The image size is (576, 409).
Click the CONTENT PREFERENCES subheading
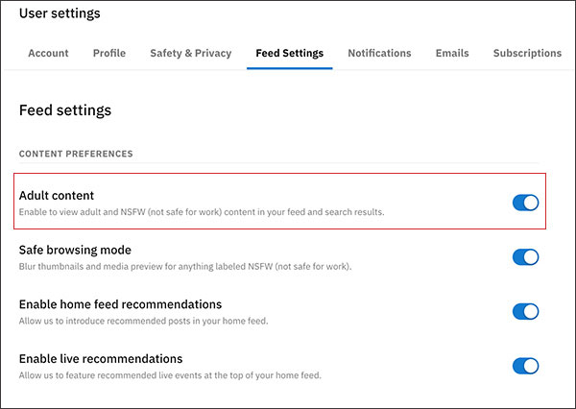coord(76,154)
